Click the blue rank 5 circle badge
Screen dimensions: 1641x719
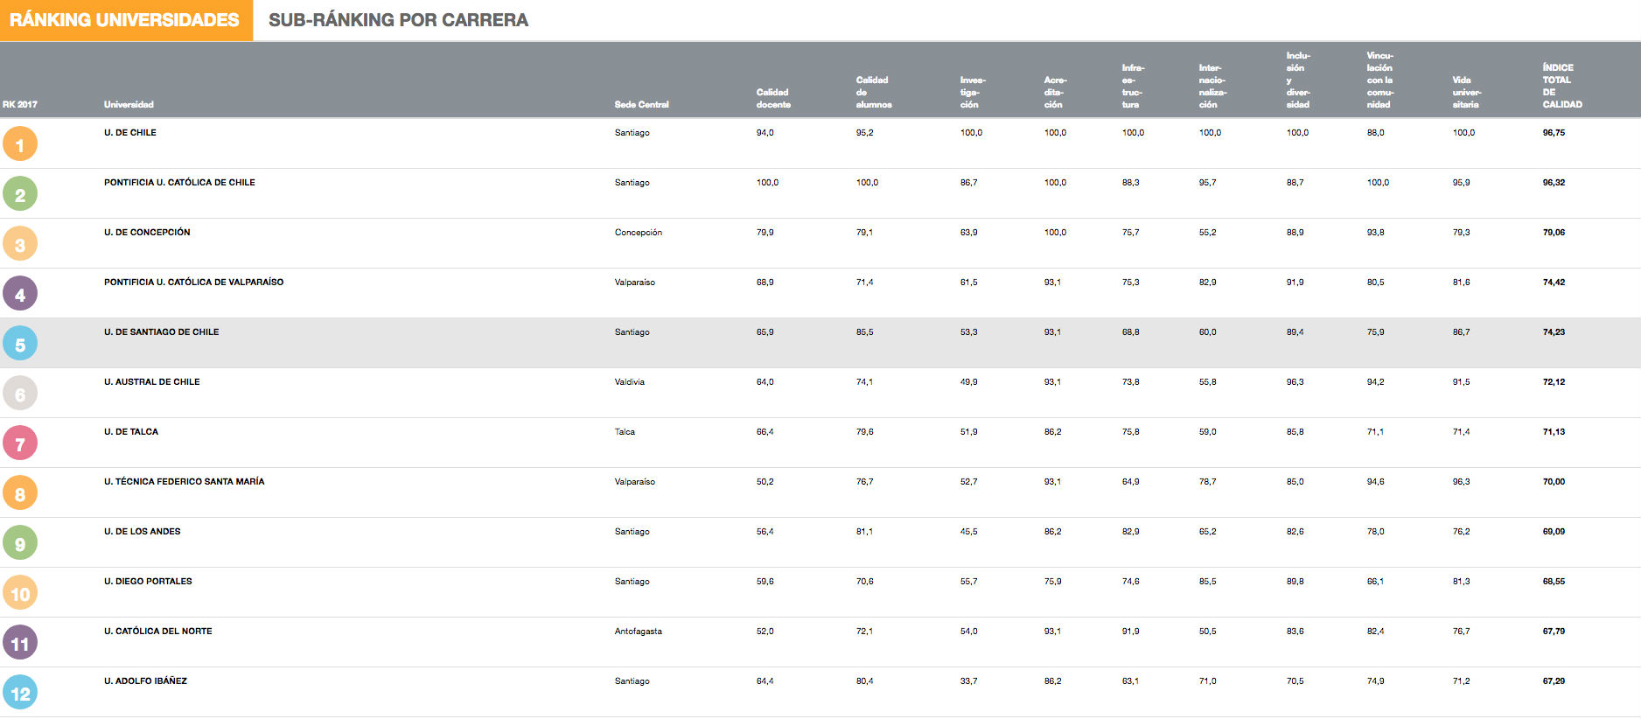(x=20, y=344)
